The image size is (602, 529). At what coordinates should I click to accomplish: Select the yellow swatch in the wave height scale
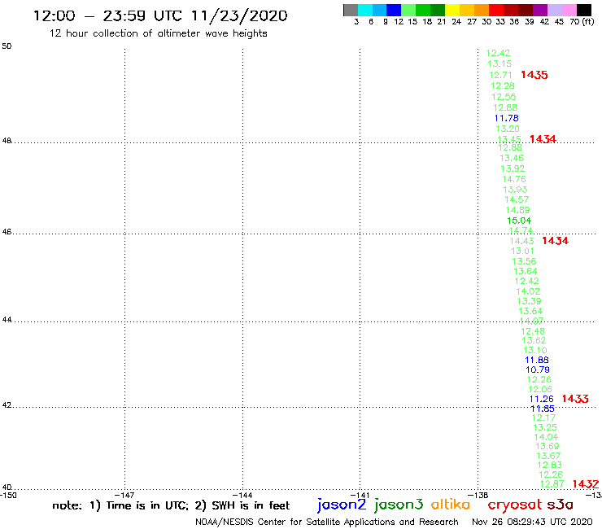point(452,10)
